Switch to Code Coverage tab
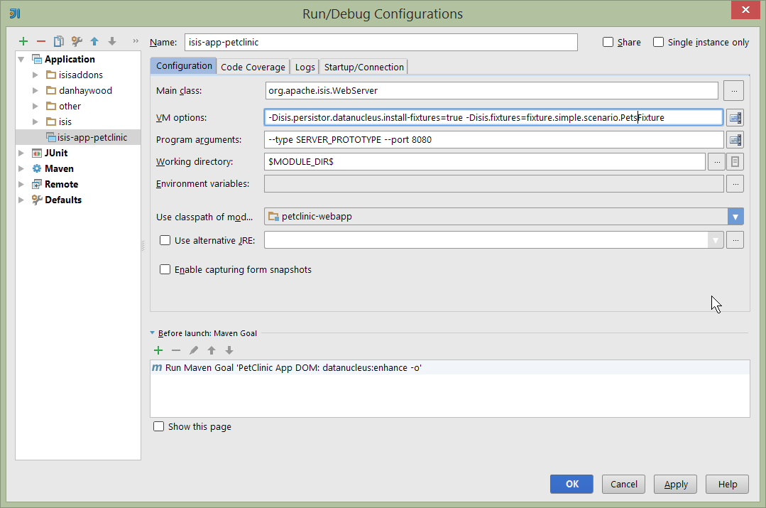Screen dimensions: 766x508 [253, 67]
